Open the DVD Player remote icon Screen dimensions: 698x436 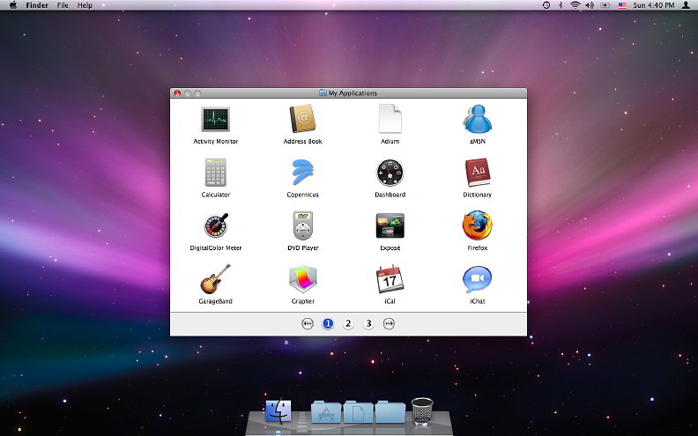coord(302,225)
